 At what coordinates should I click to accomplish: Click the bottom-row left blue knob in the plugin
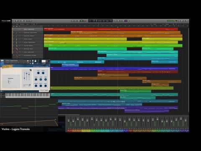(x=36, y=86)
